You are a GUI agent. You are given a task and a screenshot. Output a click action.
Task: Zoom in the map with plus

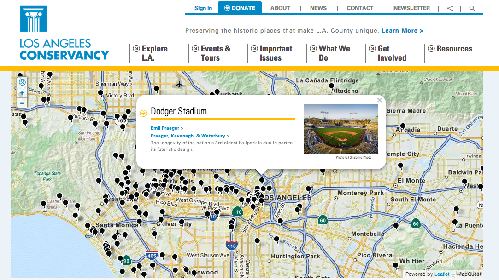(22, 93)
